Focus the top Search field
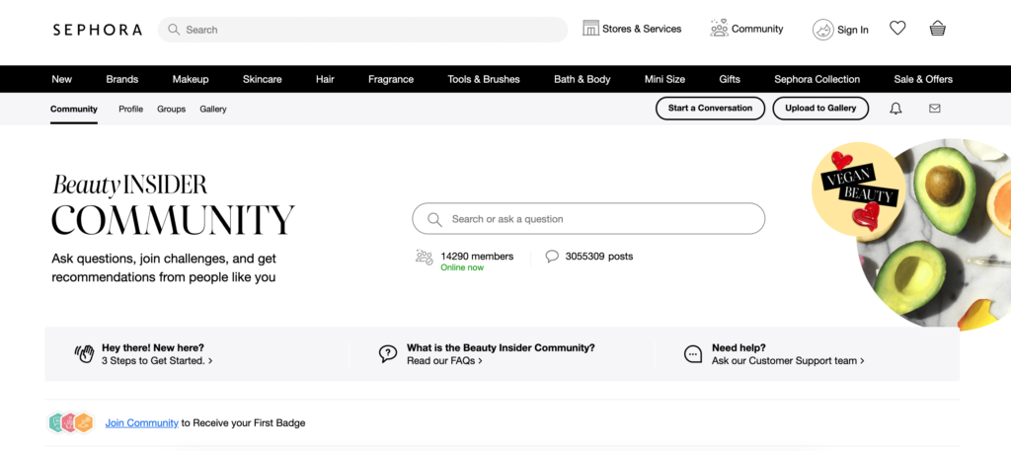This screenshot has height=451, width=1011. click(x=362, y=30)
